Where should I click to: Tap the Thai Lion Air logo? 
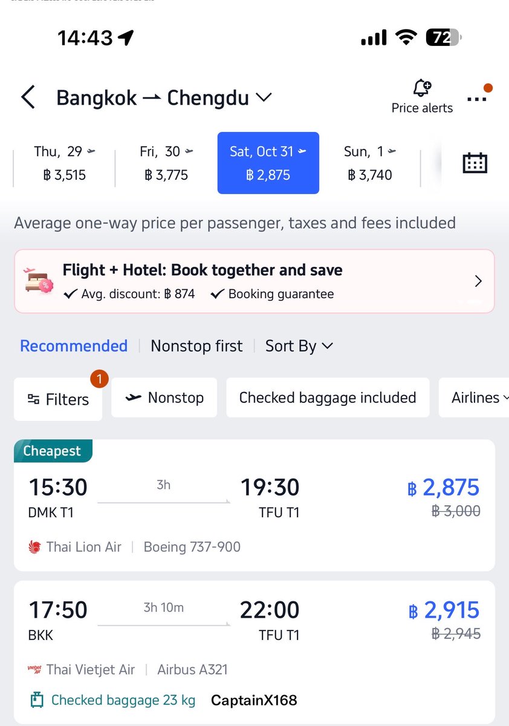coord(34,548)
